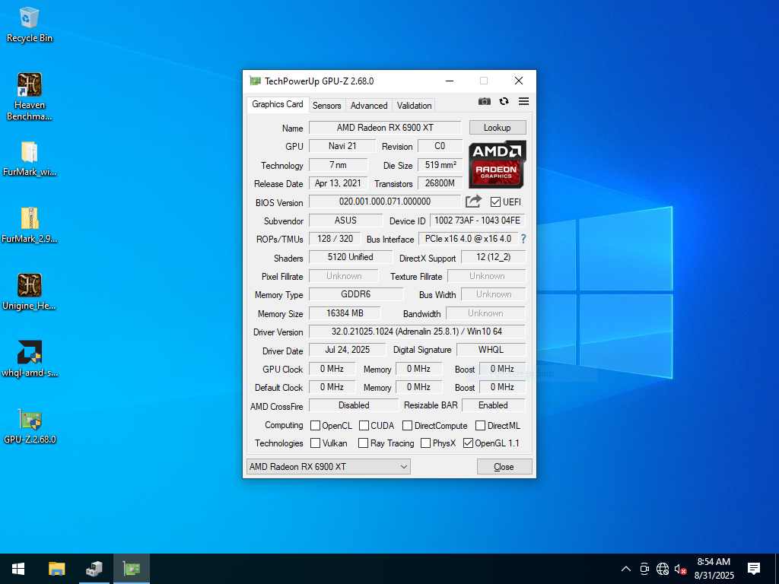
Task: Click the network globe tray icon
Action: [663, 569]
